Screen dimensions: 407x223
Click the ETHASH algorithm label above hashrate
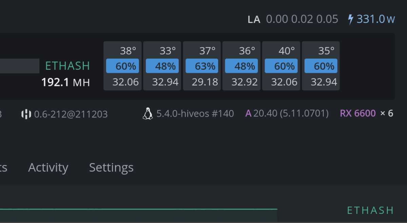pyautogui.click(x=67, y=66)
